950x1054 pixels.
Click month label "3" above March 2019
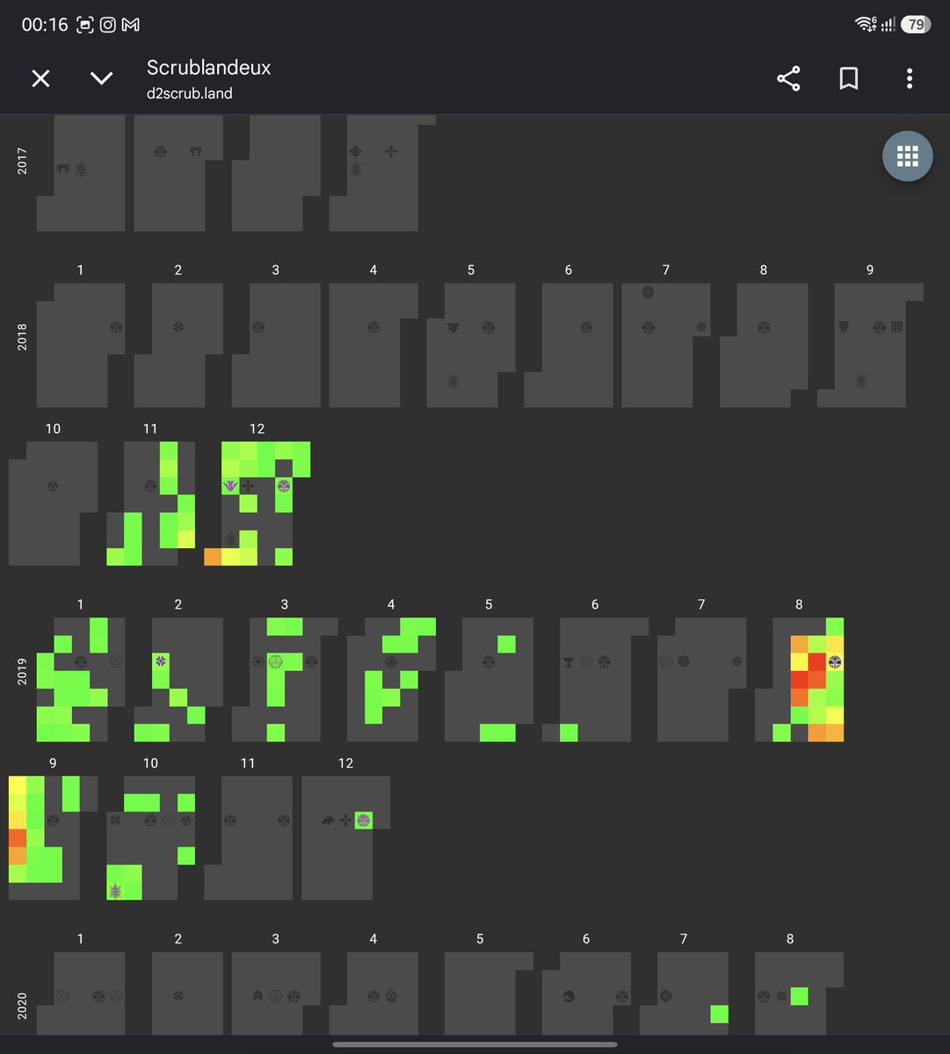(x=284, y=604)
